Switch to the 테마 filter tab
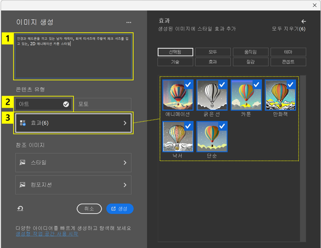Viewport: 321px width, 248px height. [x=288, y=52]
